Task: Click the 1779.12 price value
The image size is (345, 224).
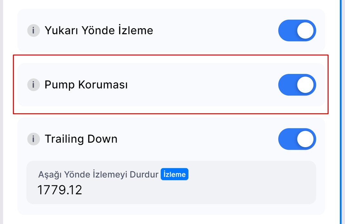Action: pos(60,190)
